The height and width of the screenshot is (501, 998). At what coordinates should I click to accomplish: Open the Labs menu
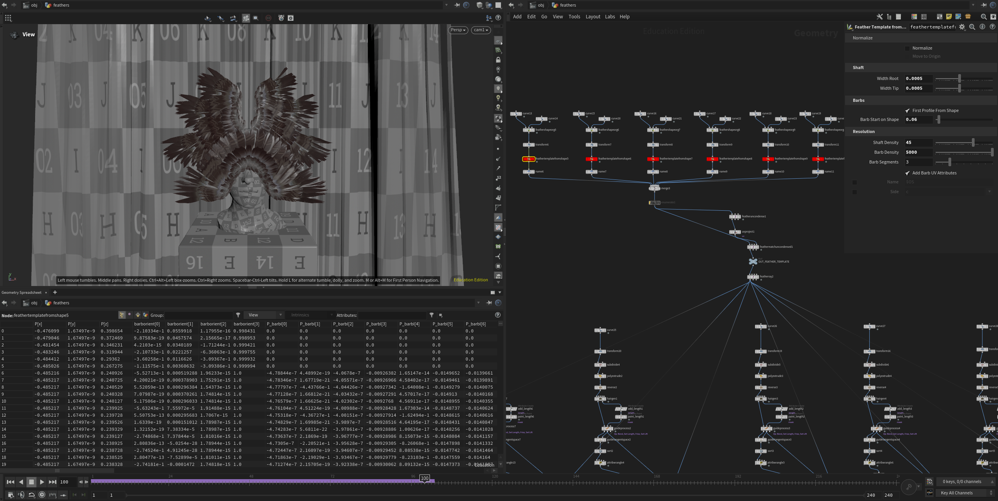click(x=610, y=17)
